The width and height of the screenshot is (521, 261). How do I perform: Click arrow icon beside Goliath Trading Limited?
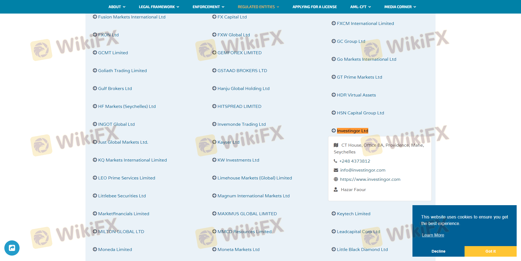95,70
